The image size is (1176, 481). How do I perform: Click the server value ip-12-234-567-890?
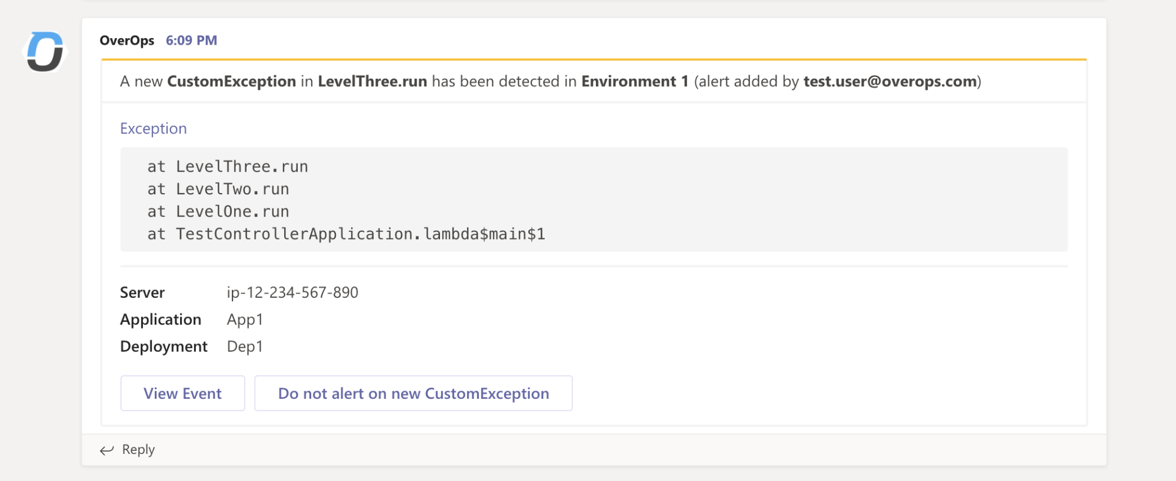292,292
